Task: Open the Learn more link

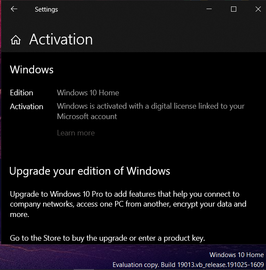Action: point(76,133)
